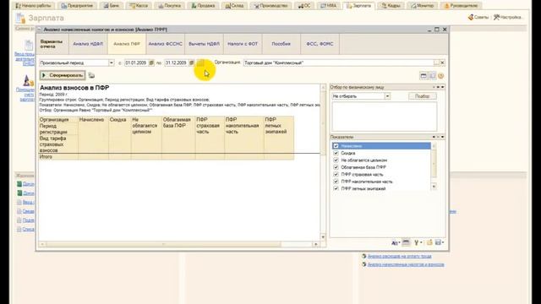541x304 pixels.
Task: Open Банк top tab
Action: 112,6
